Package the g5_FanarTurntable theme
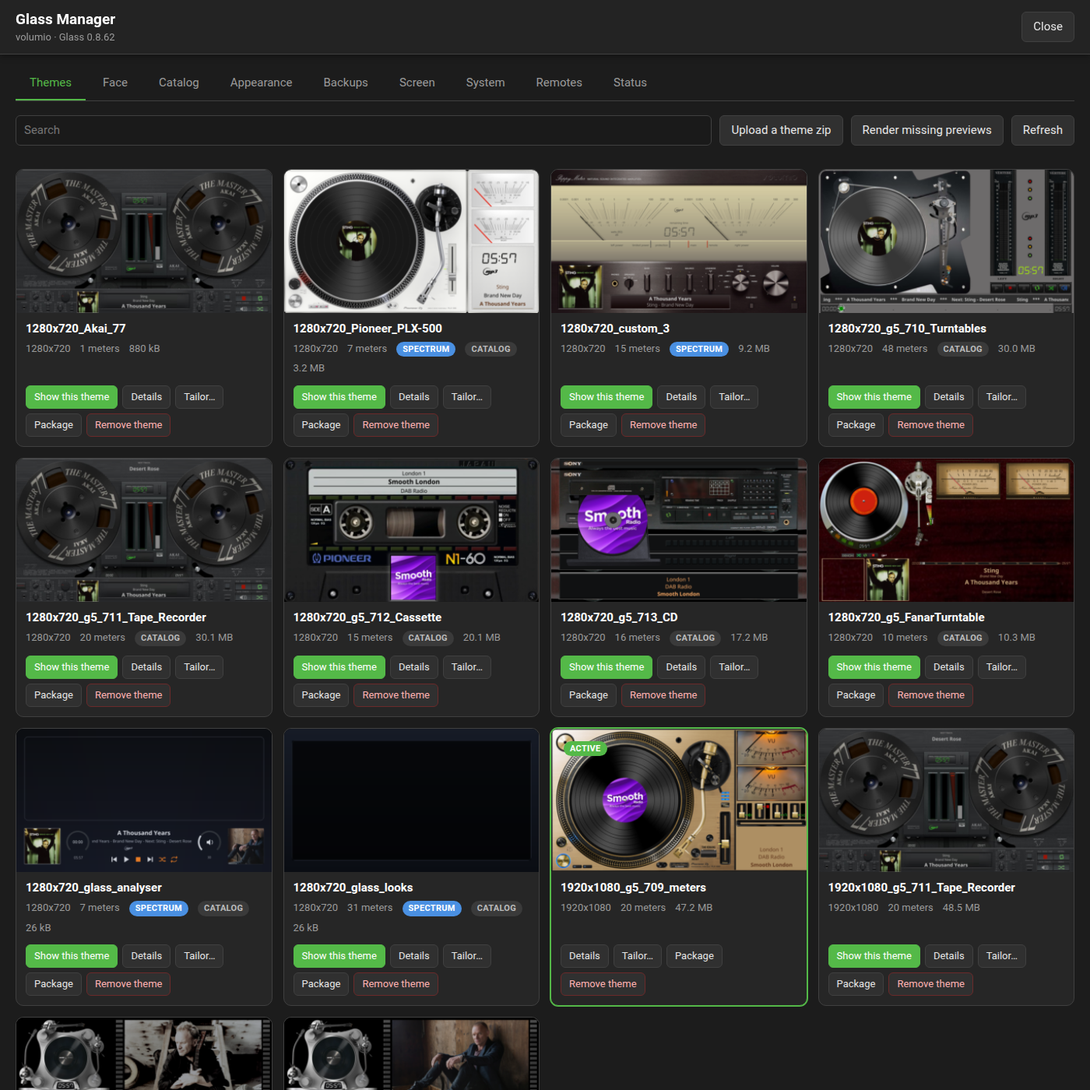 [856, 695]
